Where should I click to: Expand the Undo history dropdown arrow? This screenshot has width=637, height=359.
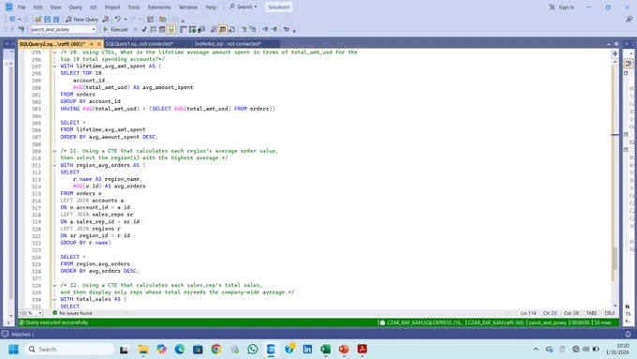tap(126, 19)
